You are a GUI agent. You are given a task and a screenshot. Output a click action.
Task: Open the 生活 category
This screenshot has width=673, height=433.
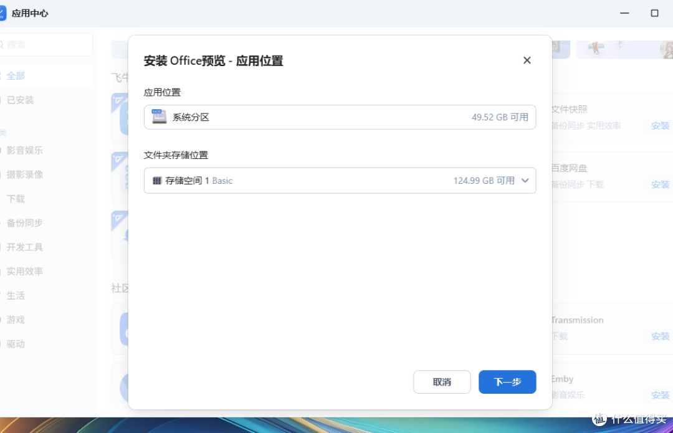pos(16,296)
